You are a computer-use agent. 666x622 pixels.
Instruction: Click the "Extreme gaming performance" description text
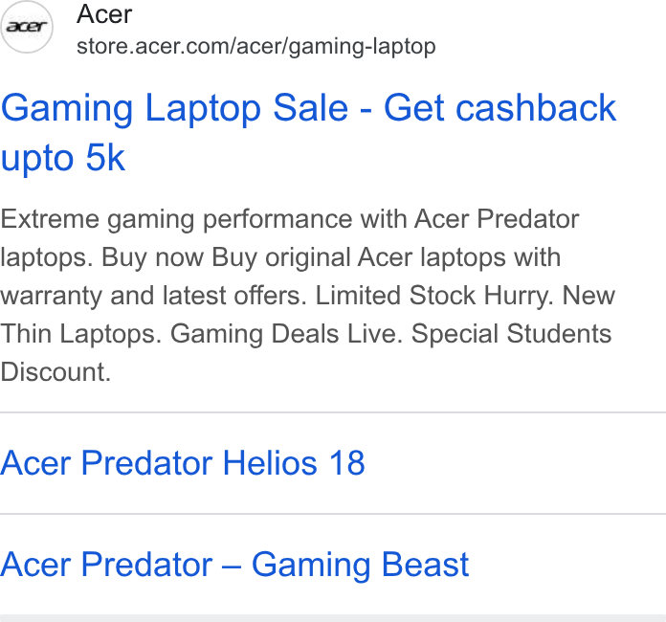point(176,220)
